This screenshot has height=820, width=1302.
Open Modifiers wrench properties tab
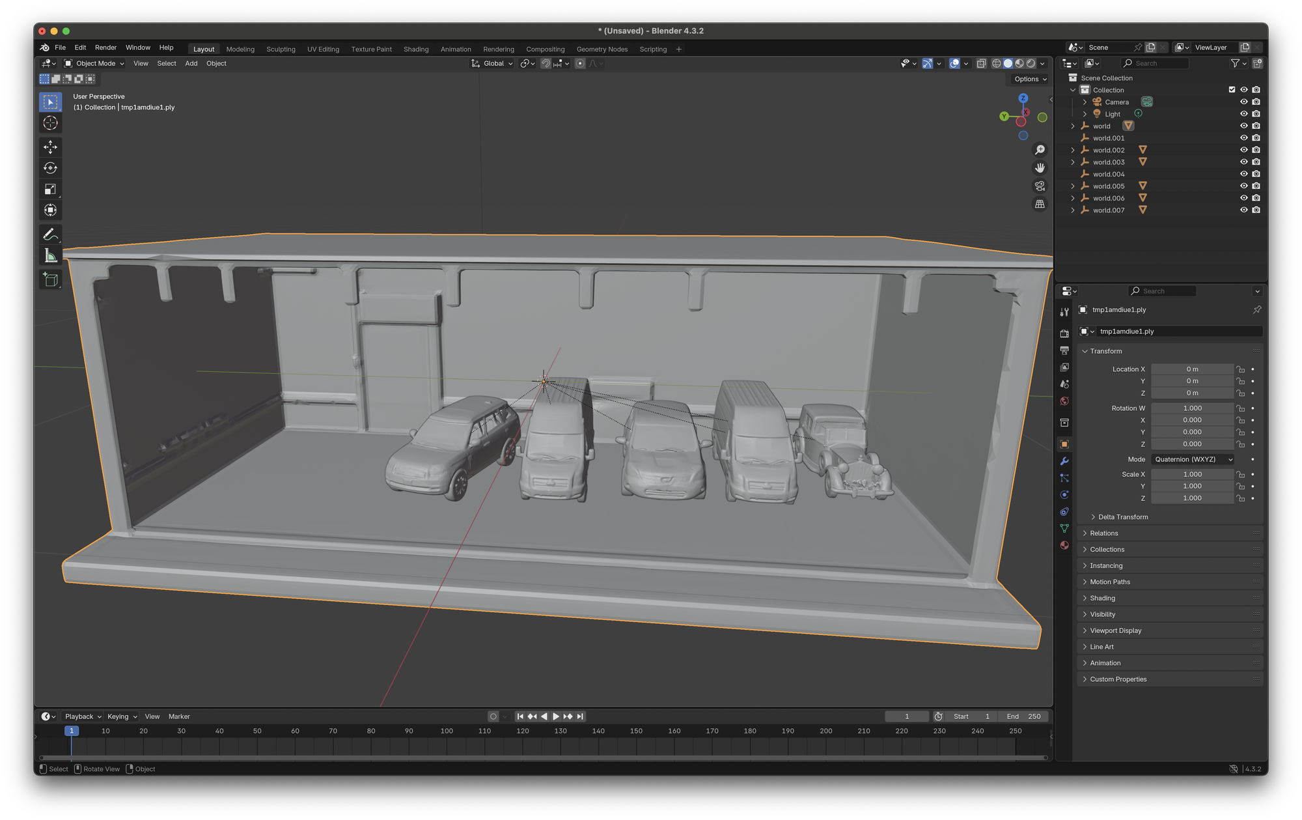1064,461
